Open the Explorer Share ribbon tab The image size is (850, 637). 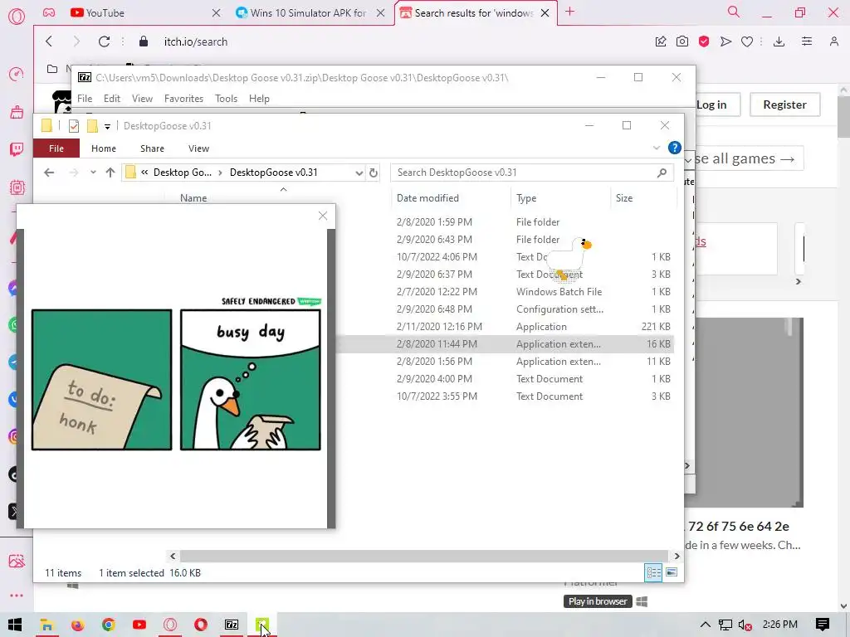(x=152, y=148)
